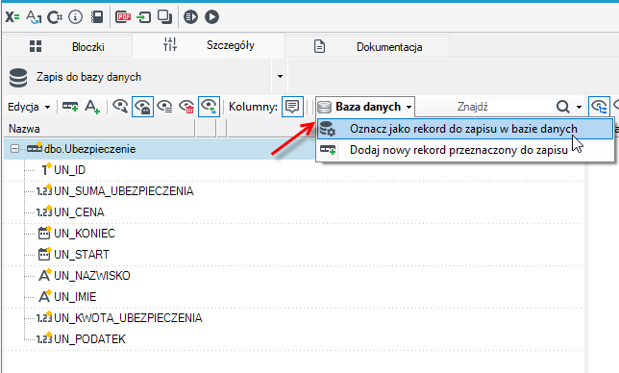Collapse the dbo.Ubezpieczenie tree node

[14, 149]
